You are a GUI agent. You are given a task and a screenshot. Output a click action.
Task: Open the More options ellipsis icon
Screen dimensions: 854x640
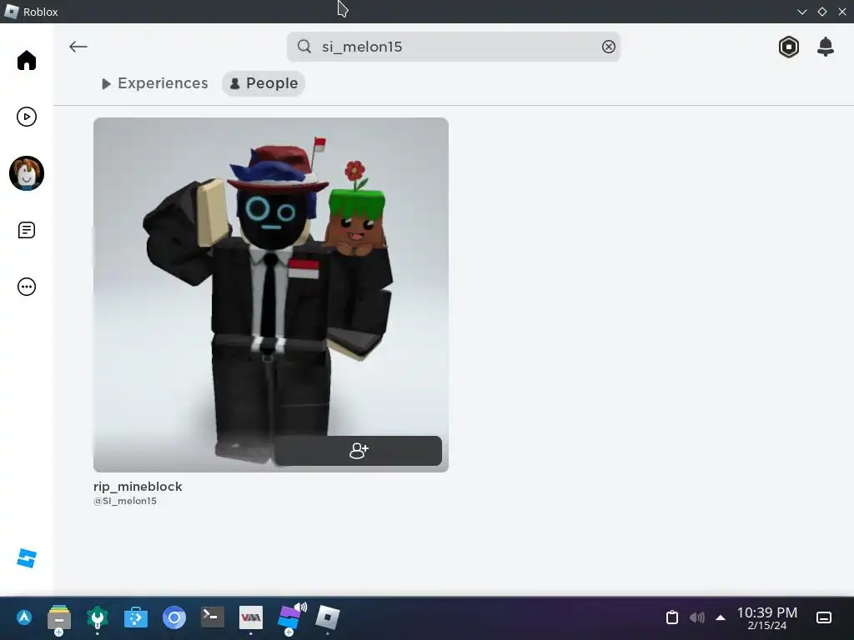26,287
